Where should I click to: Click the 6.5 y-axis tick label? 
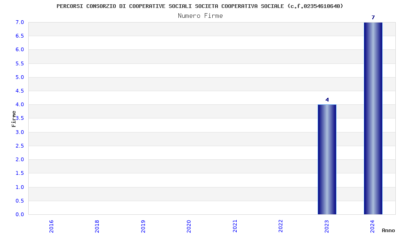pyautogui.click(x=20, y=36)
